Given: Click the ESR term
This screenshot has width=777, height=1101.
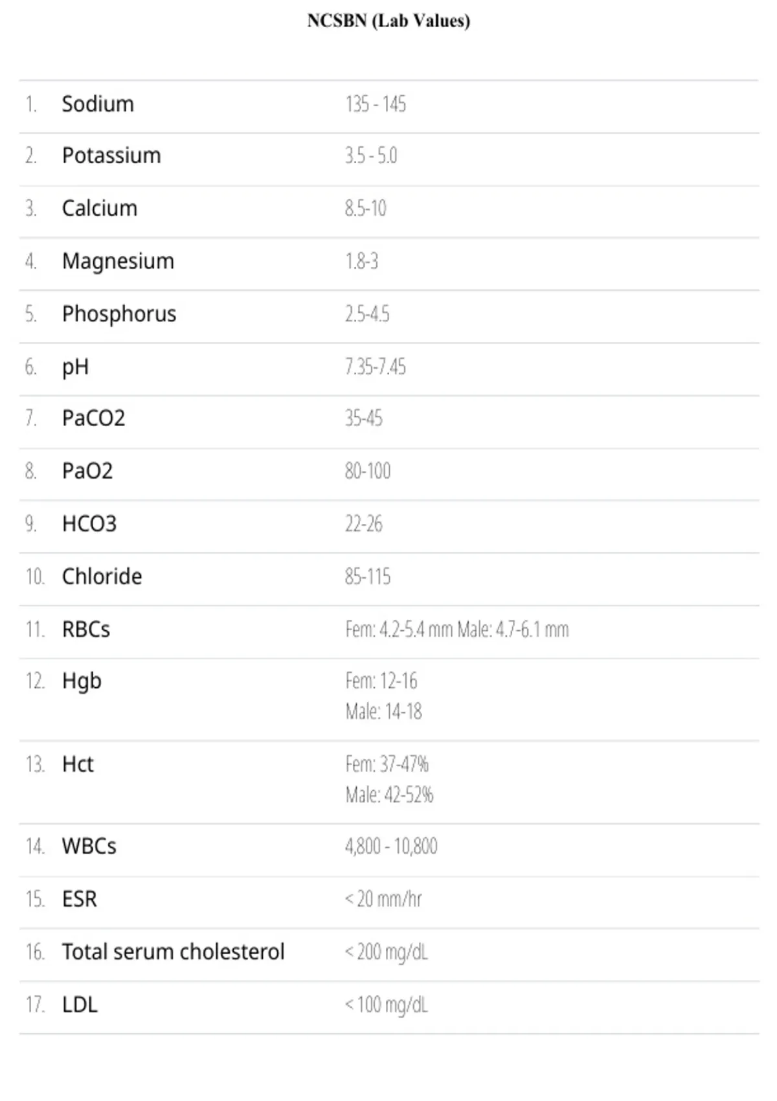Looking at the screenshot, I should [80, 899].
